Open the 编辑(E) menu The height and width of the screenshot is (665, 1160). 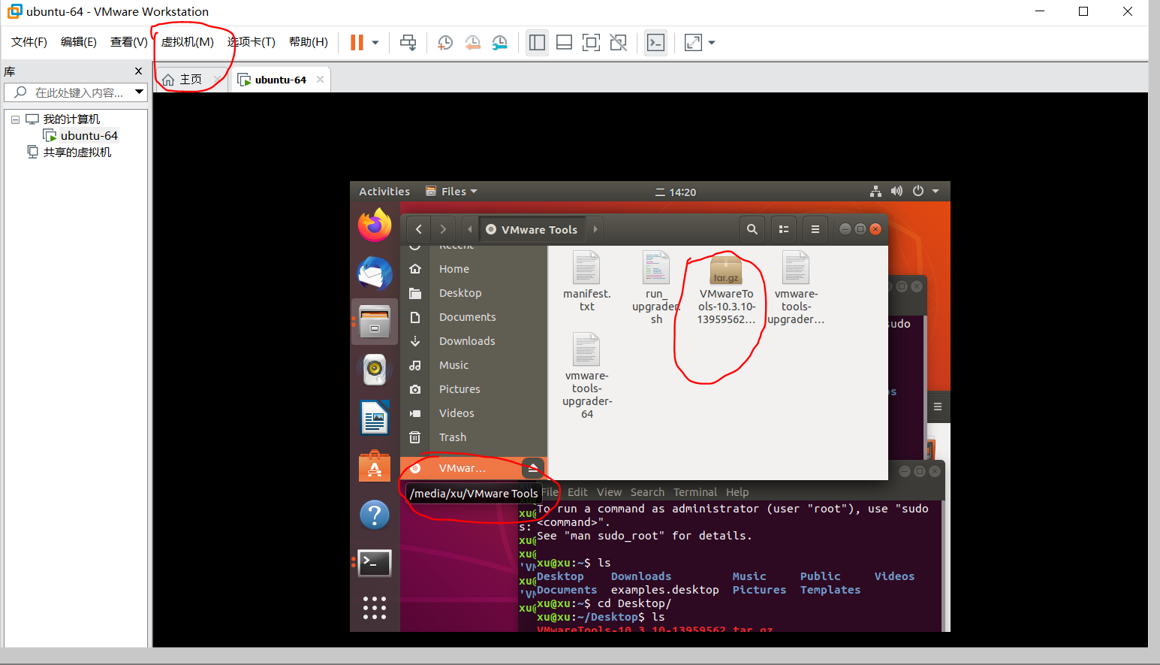tap(79, 42)
